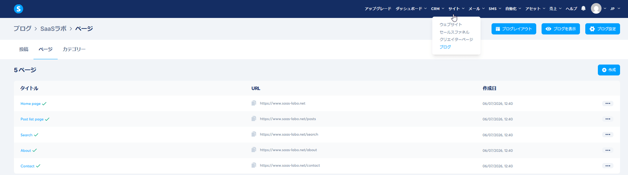Switch to the カテゴリー tab
This screenshot has height=175, width=628.
[x=74, y=49]
